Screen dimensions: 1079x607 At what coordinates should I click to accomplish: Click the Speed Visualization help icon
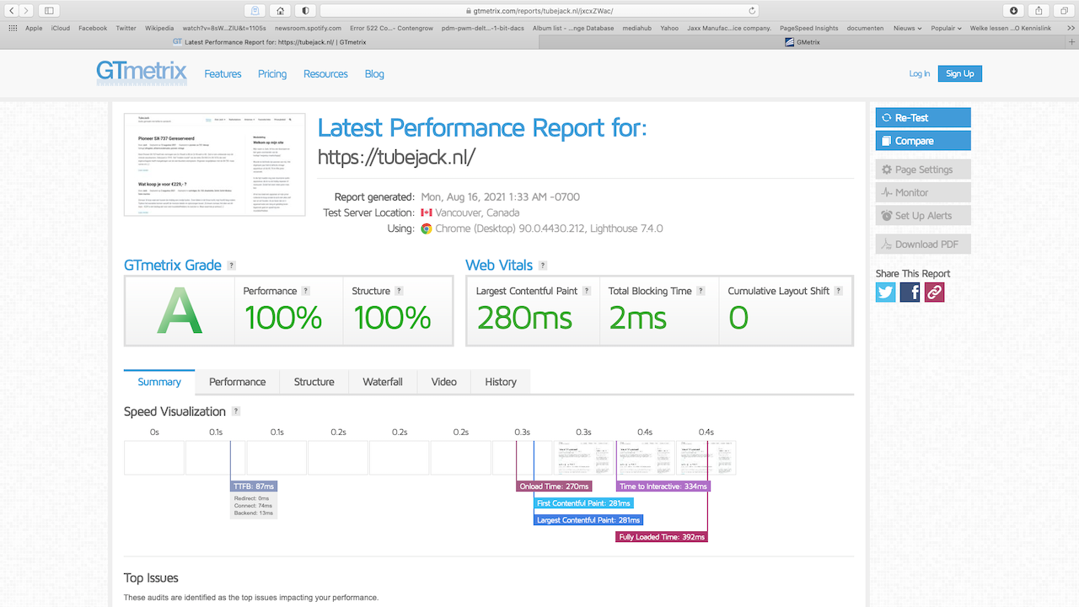click(236, 411)
